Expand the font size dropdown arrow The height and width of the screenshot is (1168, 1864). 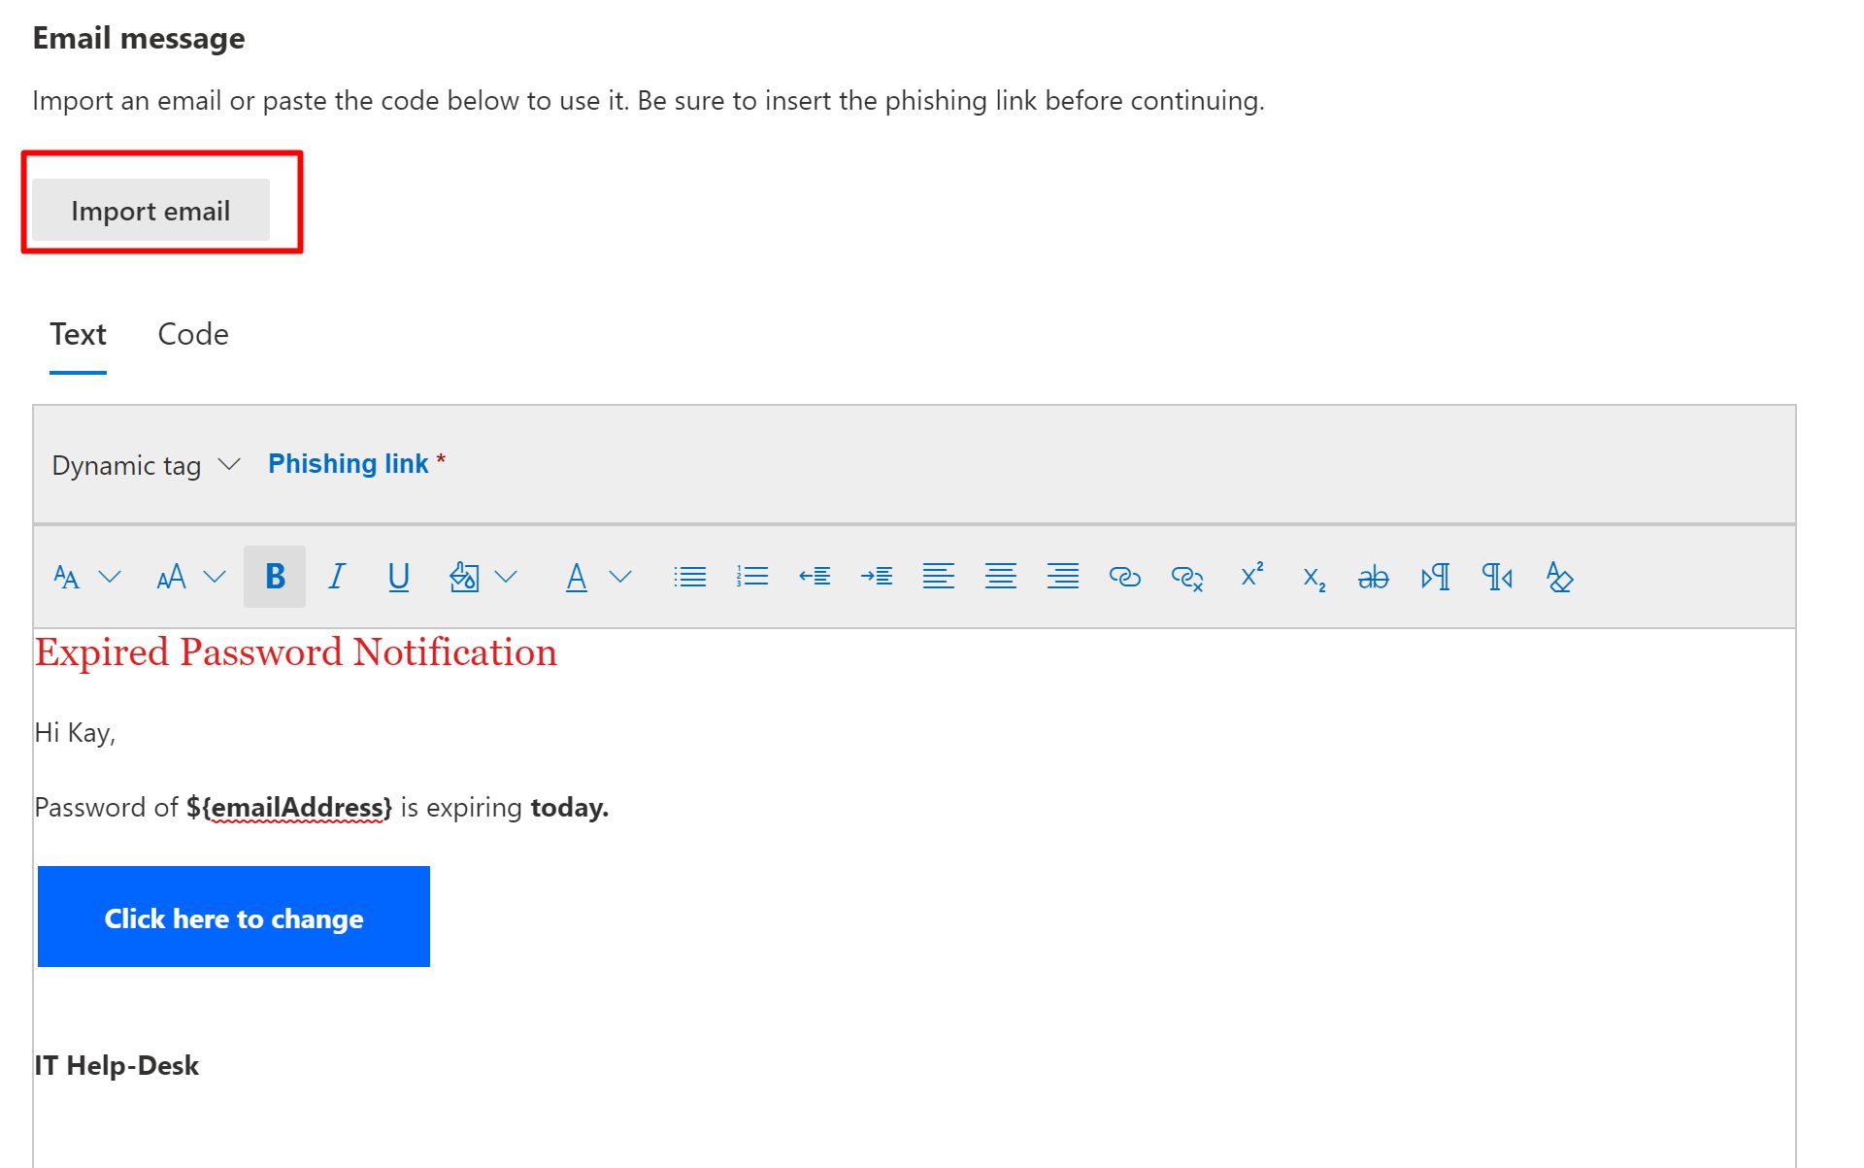215,577
